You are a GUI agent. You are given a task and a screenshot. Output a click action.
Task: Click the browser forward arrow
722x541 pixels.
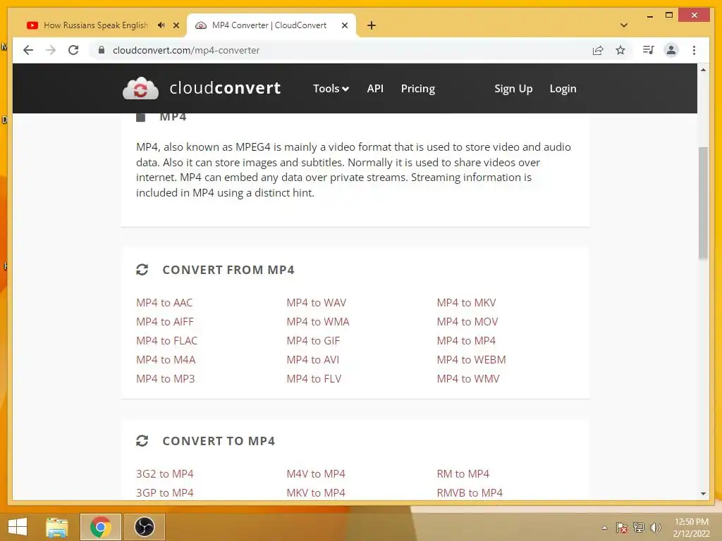[51, 50]
